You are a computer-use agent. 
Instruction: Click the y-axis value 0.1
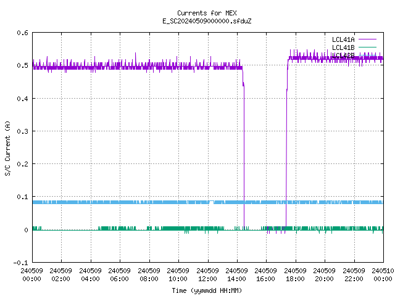coord(22,197)
